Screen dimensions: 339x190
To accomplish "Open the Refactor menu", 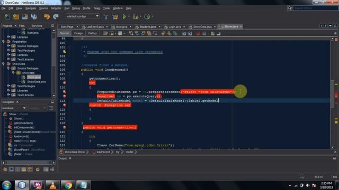I will pyautogui.click(x=56, y=8).
